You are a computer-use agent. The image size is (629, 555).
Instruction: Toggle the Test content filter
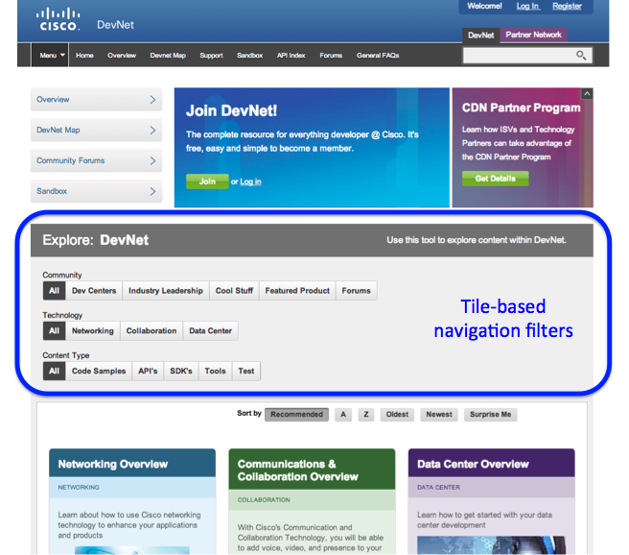[246, 371]
